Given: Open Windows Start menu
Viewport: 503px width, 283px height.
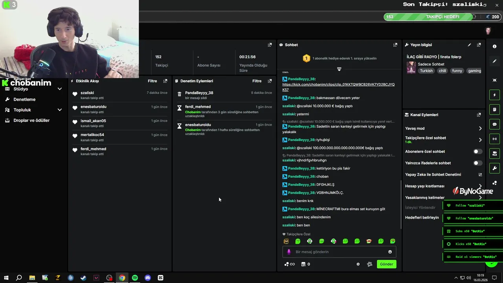Looking at the screenshot, I should (6, 278).
